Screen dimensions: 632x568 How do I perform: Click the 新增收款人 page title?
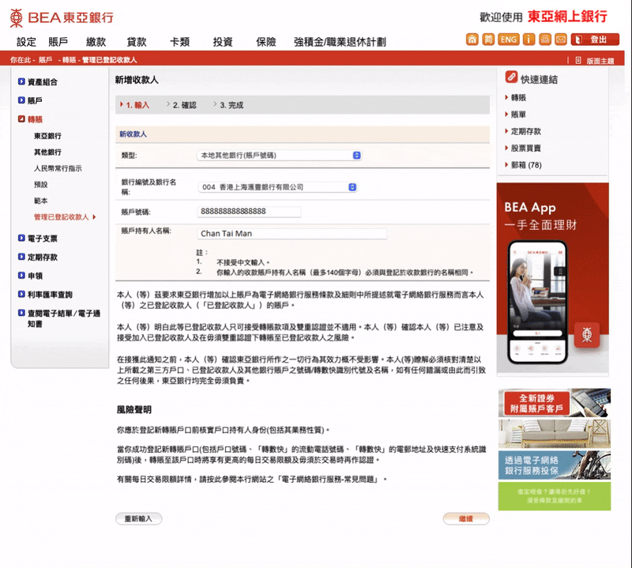[x=137, y=80]
